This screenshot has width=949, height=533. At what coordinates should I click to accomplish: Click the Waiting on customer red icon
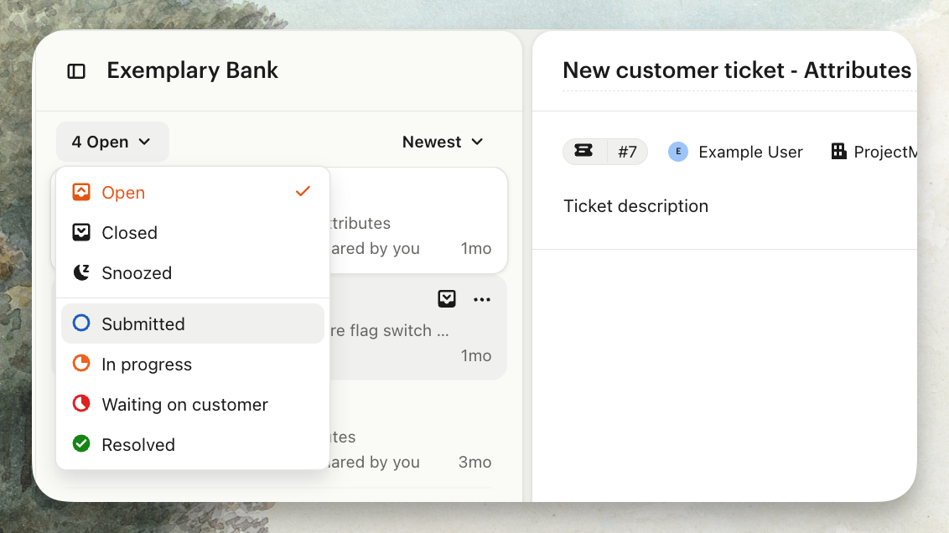tap(81, 404)
